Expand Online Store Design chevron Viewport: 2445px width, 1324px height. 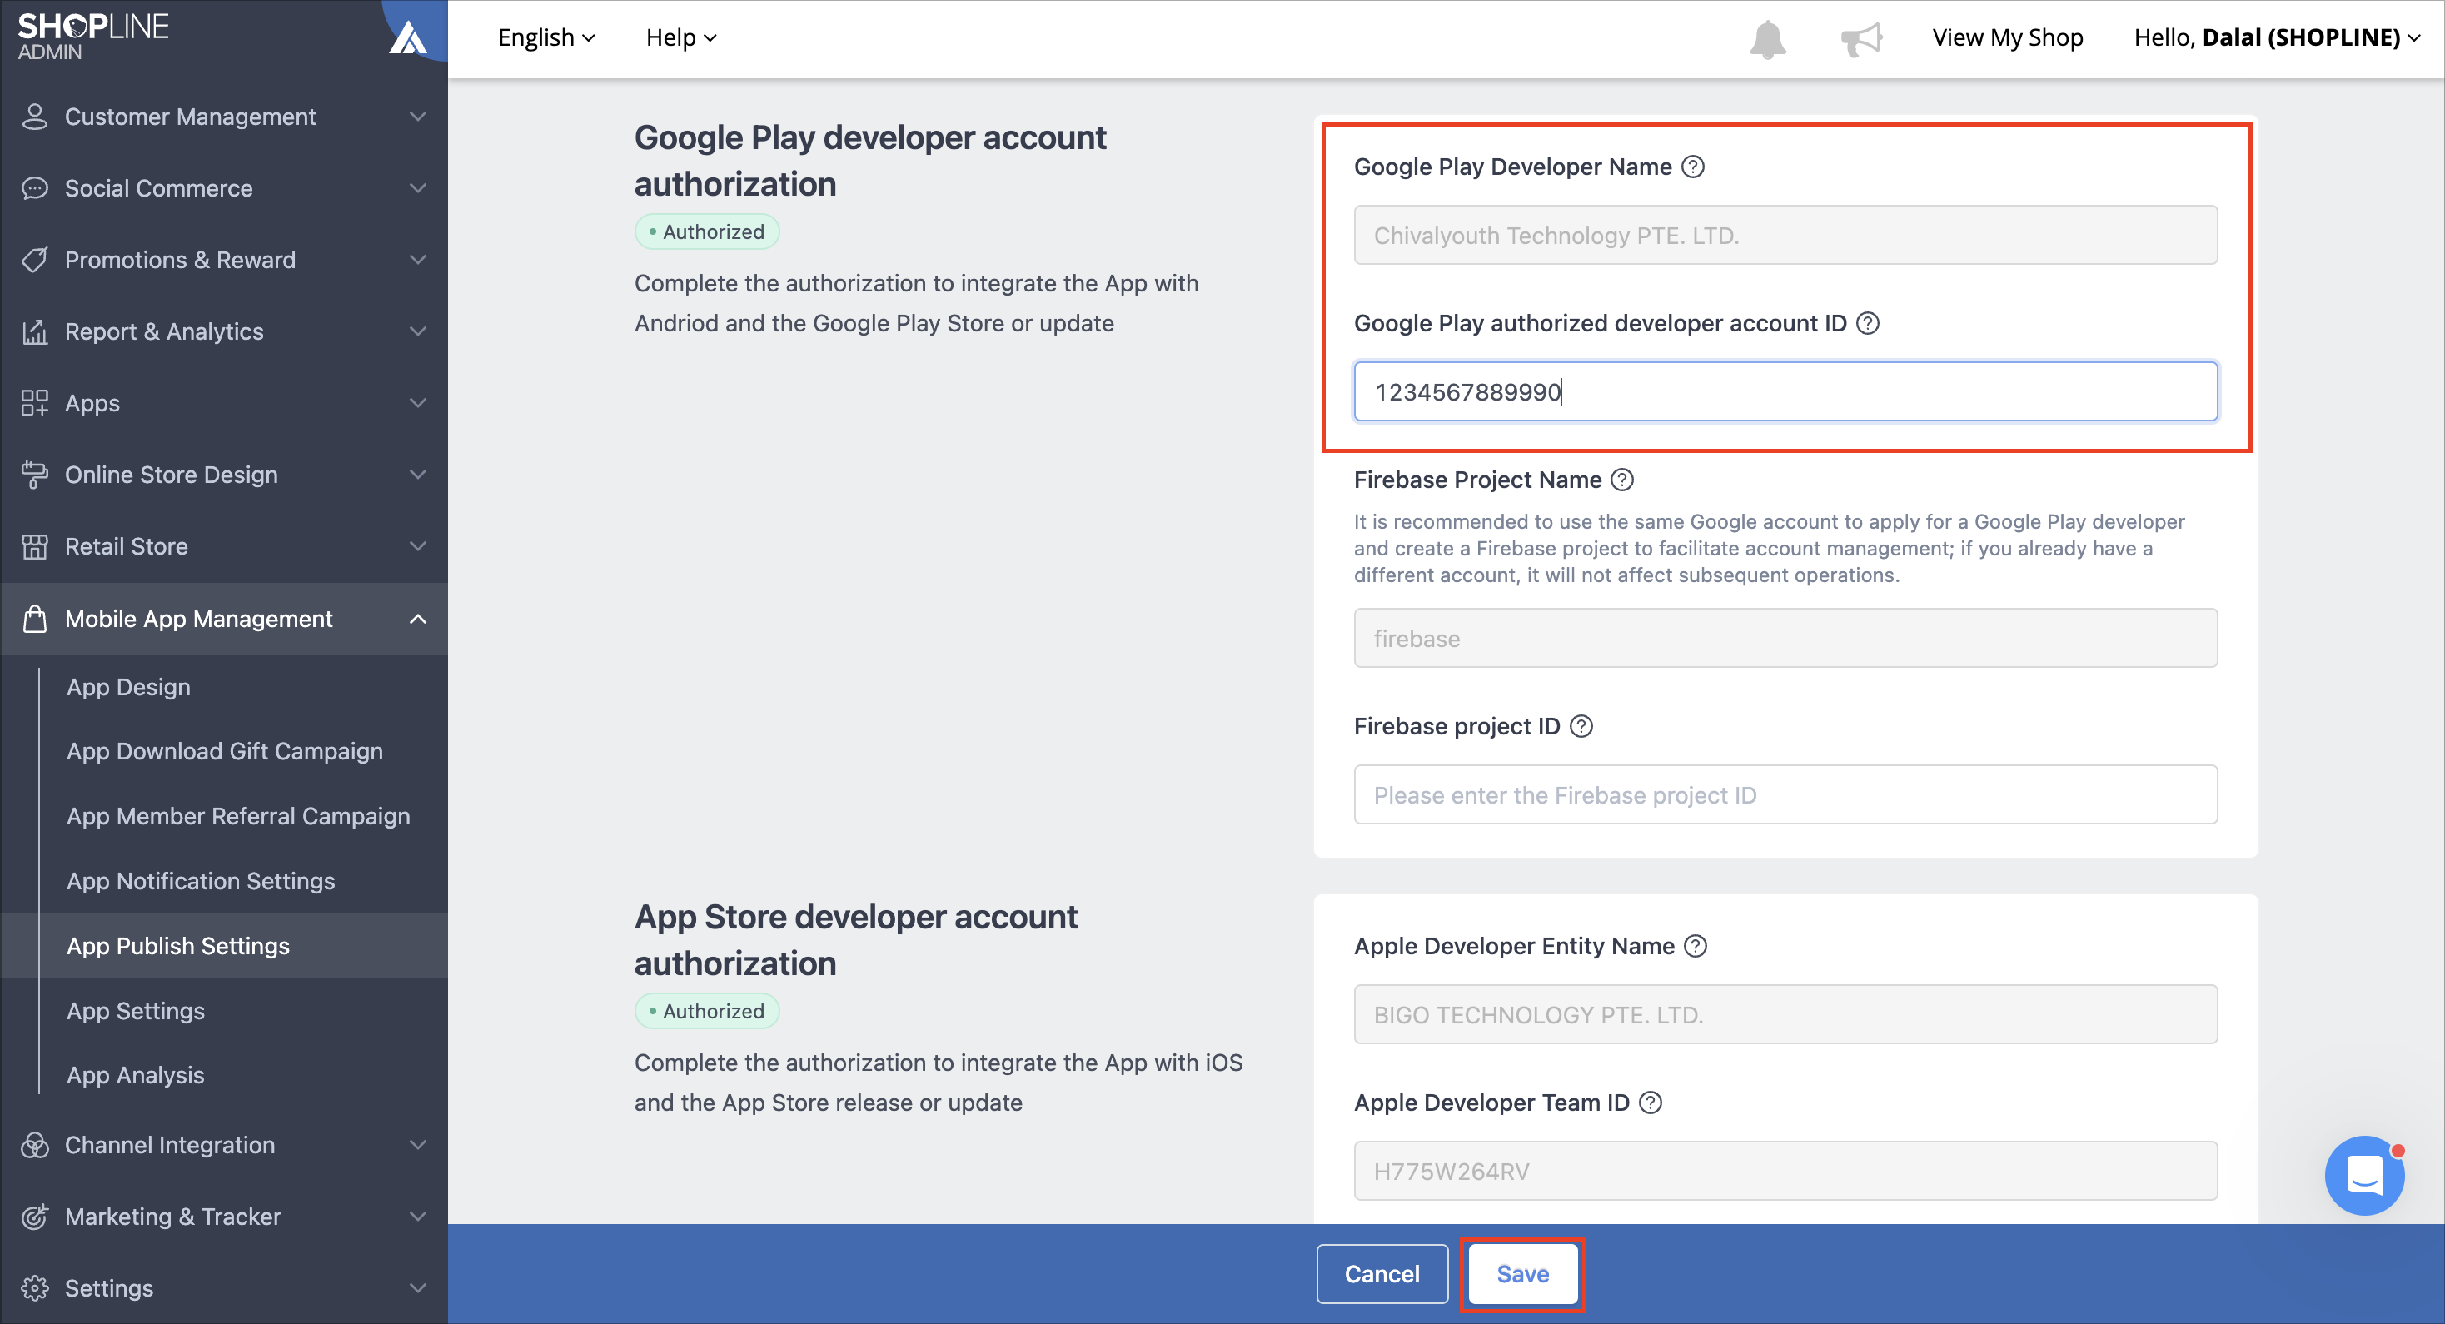click(417, 474)
